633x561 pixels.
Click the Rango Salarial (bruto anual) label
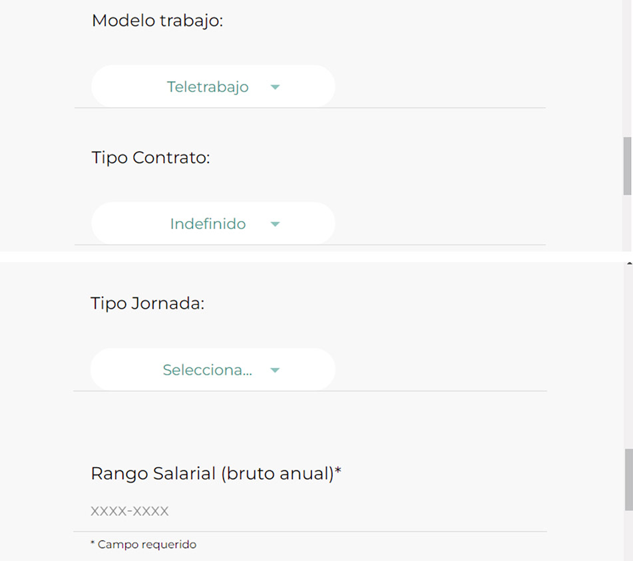tap(211, 474)
